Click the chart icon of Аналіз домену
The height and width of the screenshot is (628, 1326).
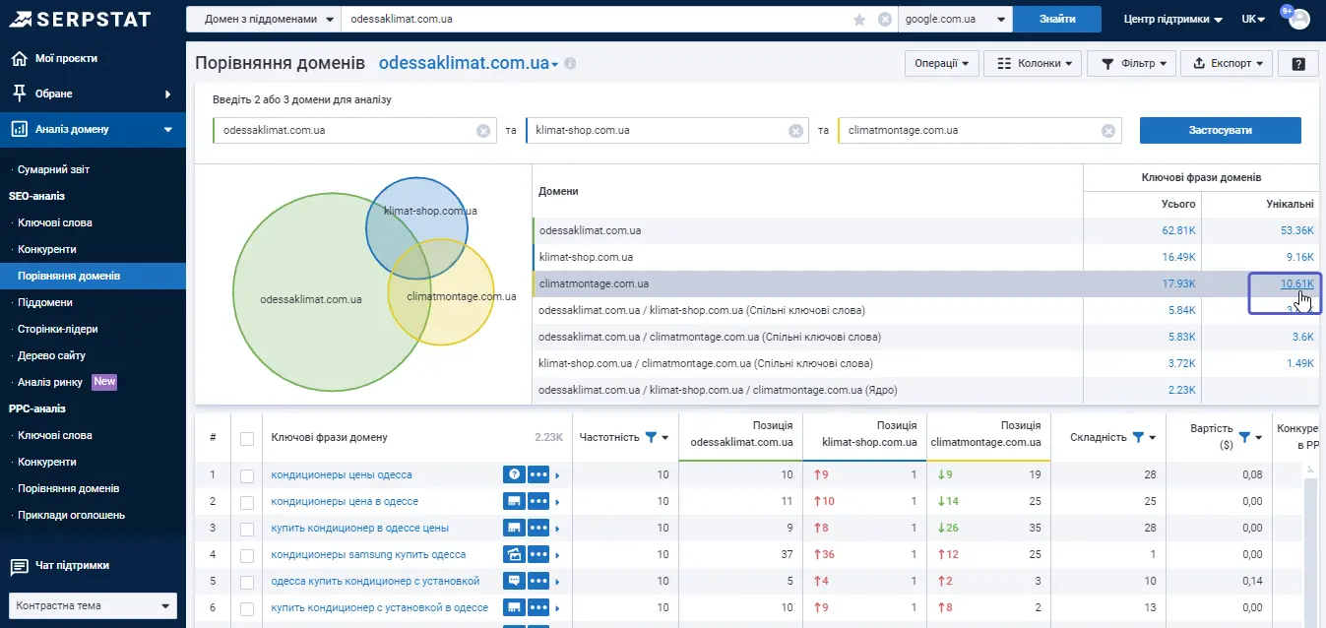19,129
